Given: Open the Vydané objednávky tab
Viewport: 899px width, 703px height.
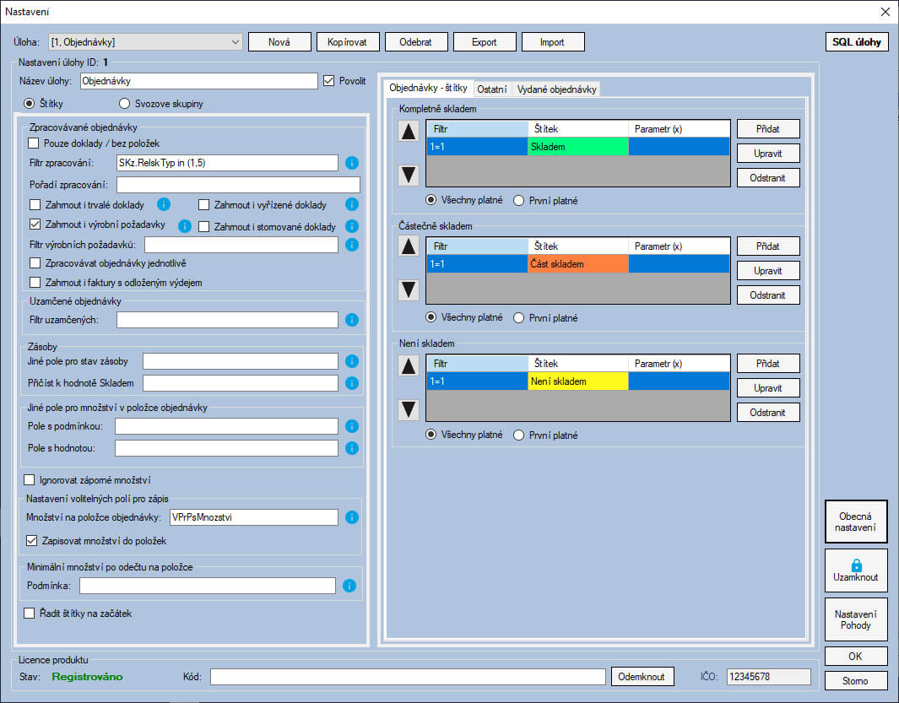Looking at the screenshot, I should (556, 89).
